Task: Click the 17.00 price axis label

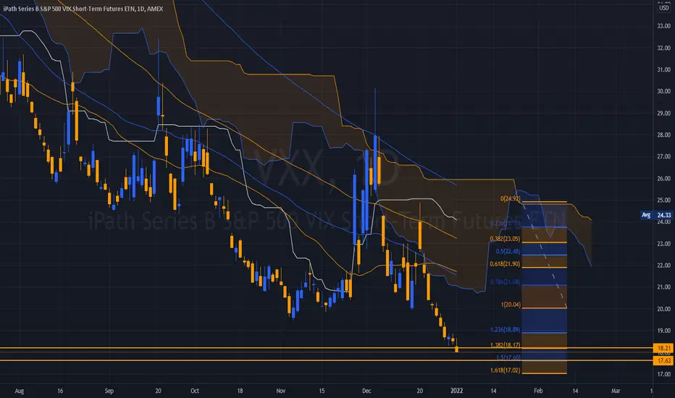Action: (x=664, y=374)
